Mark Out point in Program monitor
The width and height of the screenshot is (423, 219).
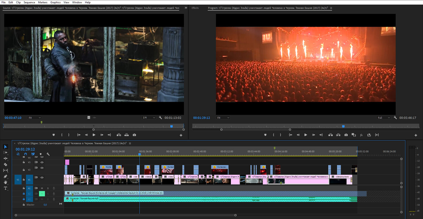click(x=281, y=135)
